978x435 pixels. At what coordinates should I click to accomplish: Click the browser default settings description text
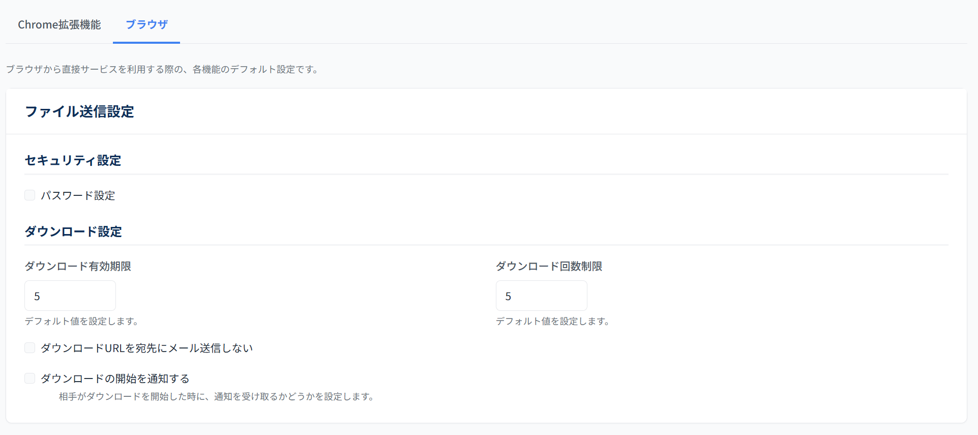click(163, 70)
